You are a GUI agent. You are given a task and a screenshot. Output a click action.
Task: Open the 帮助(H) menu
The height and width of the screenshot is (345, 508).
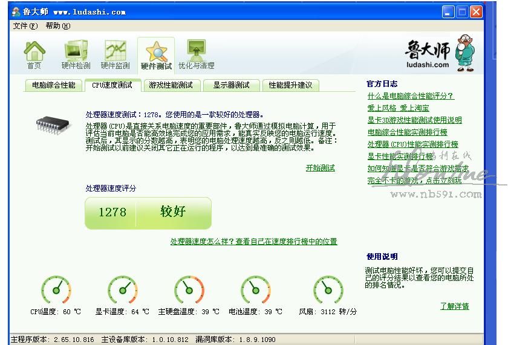57,26
